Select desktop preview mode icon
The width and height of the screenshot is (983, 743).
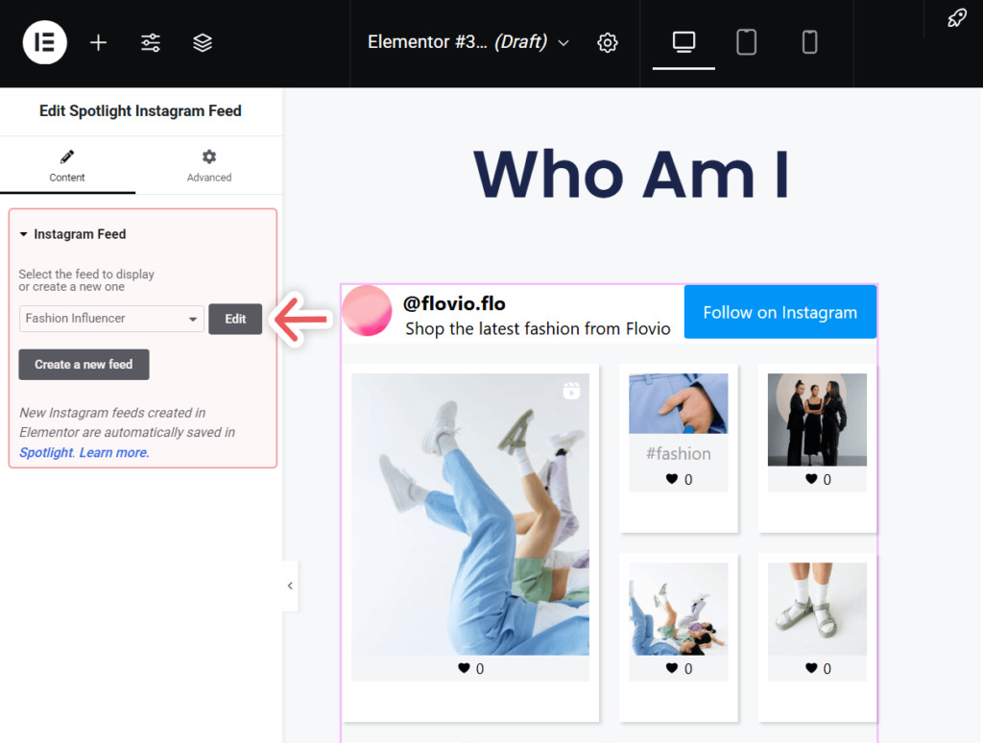point(683,40)
